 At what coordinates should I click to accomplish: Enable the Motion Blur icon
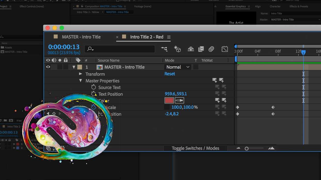tap(211, 49)
